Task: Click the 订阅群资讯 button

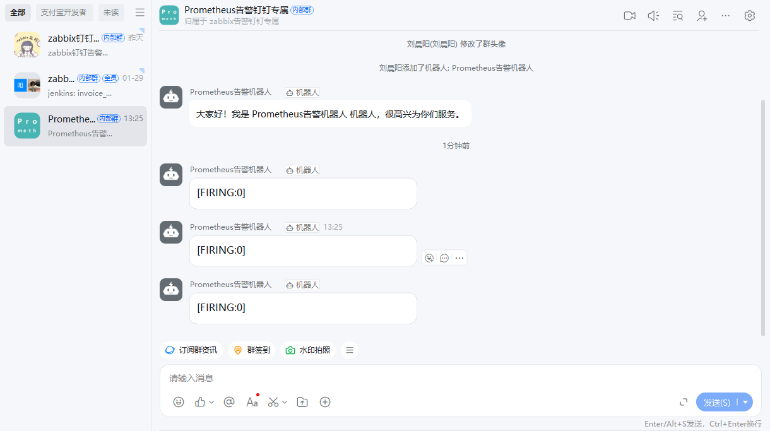Action: (x=191, y=350)
